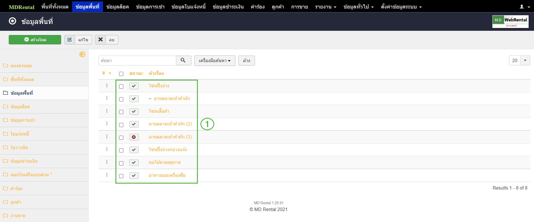Grab drag handle of โซนปิ้งย่าง row
Screen dimensions: 534x222
click(107, 85)
